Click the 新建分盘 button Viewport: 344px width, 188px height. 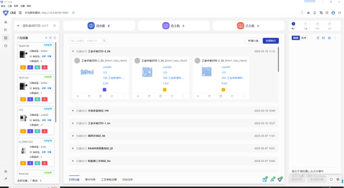click(253, 41)
